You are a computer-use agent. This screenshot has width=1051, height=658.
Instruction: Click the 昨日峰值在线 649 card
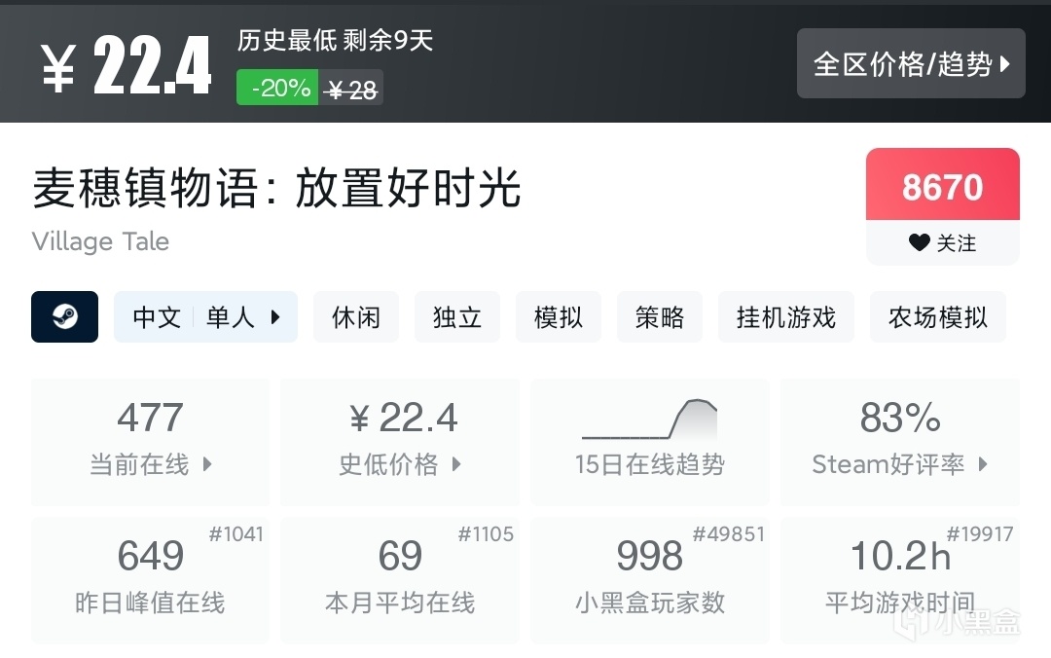[x=150, y=580]
